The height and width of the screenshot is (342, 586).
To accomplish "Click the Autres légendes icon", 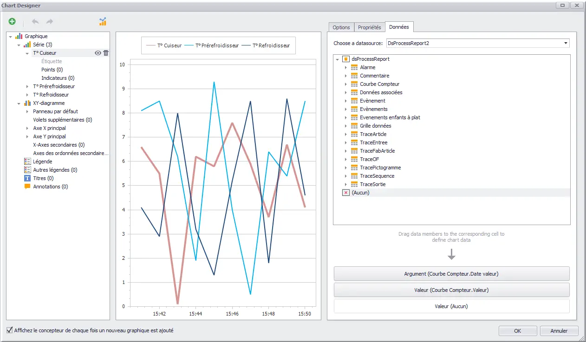I will [x=27, y=170].
